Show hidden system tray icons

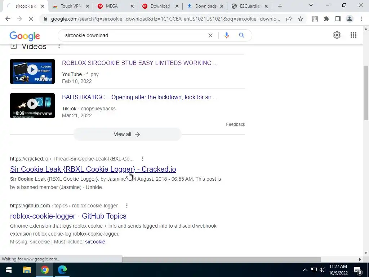tap(305, 270)
